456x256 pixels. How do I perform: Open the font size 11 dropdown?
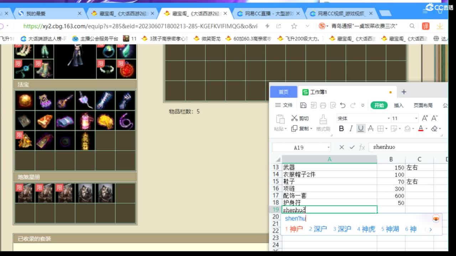416,118
